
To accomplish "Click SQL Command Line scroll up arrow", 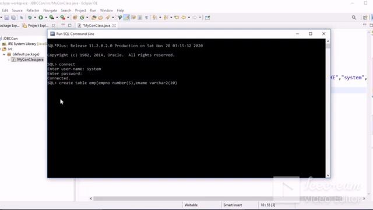I will click(x=328, y=41).
